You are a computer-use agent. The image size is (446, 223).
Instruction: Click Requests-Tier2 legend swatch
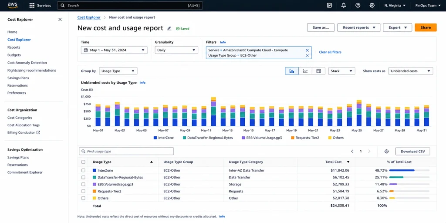click(292, 138)
